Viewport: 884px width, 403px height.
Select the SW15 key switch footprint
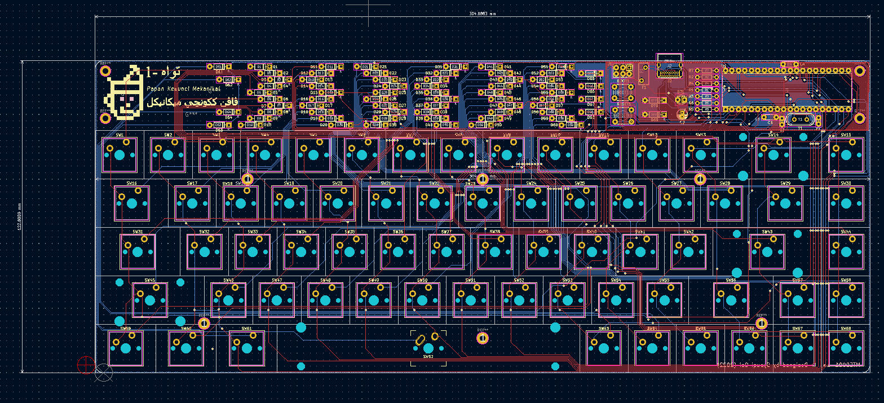coord(846,154)
